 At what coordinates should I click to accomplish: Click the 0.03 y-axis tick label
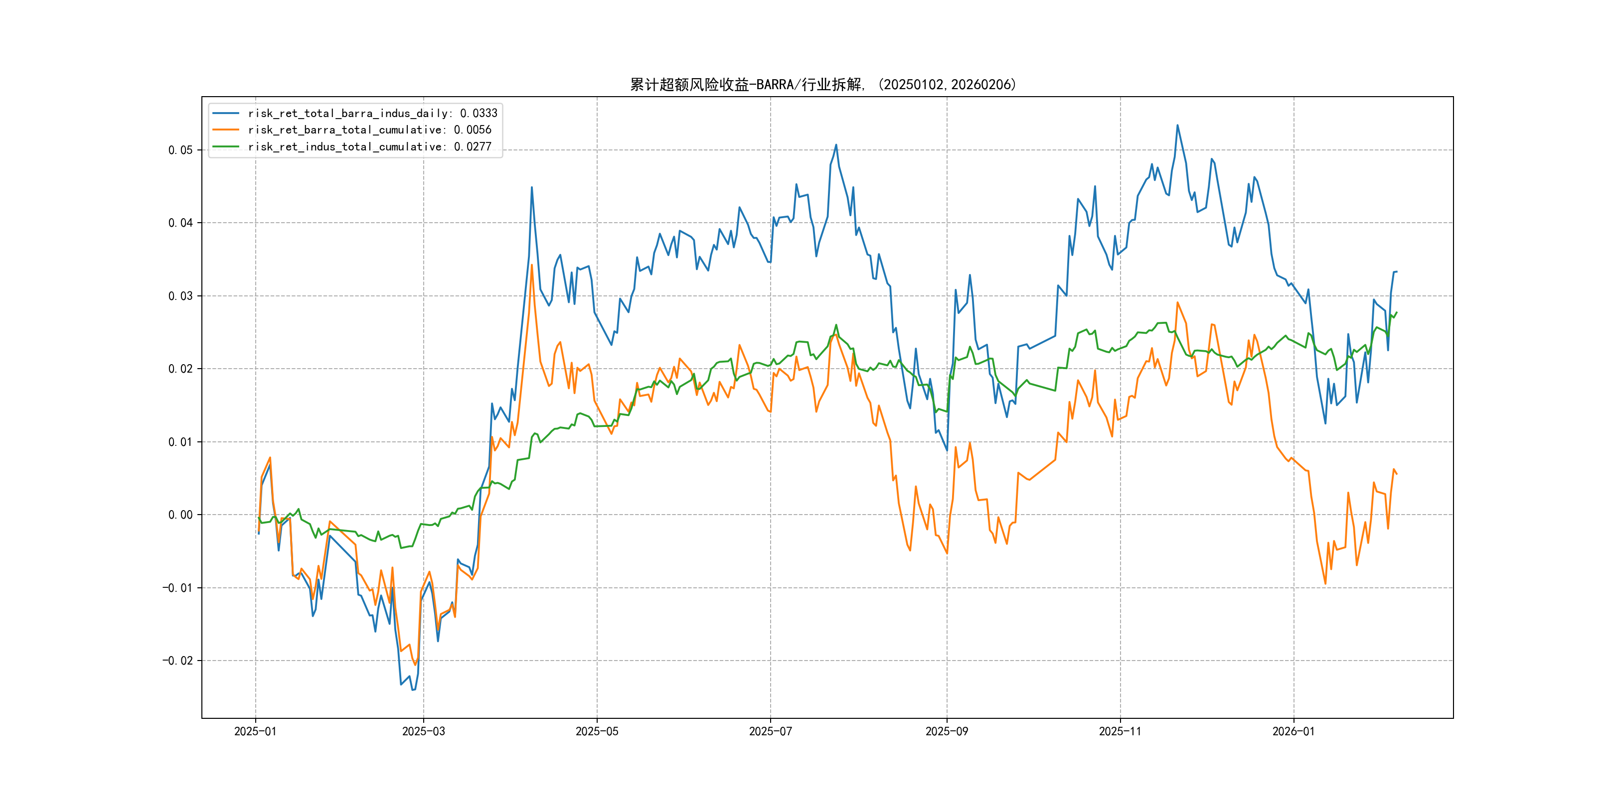click(180, 296)
